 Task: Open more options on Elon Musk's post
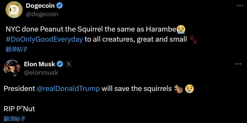[x=238, y=64]
